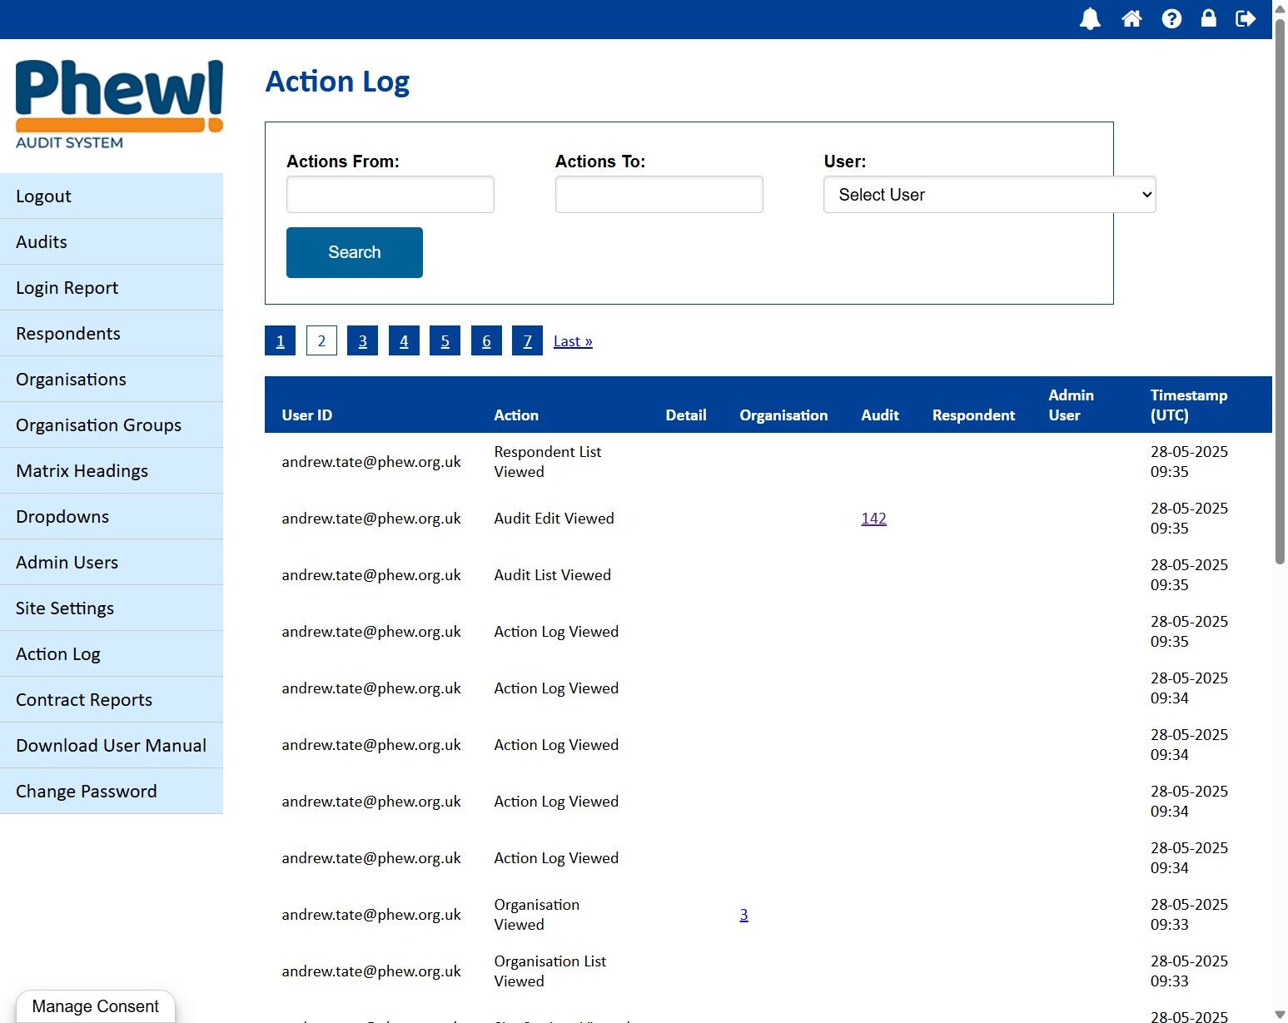Focus the Actions To date field
The height and width of the screenshot is (1023, 1288).
pos(659,195)
